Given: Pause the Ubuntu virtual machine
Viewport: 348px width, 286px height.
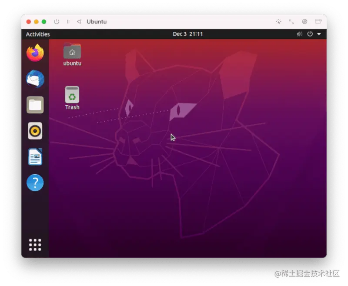Looking at the screenshot, I should tap(68, 21).
